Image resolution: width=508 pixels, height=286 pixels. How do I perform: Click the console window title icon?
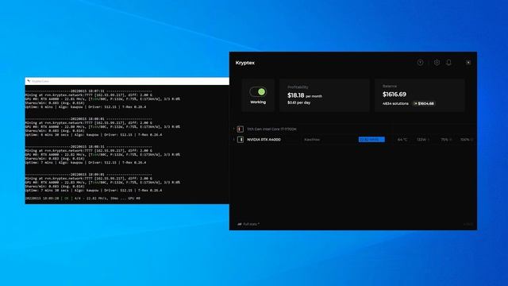tap(29, 81)
